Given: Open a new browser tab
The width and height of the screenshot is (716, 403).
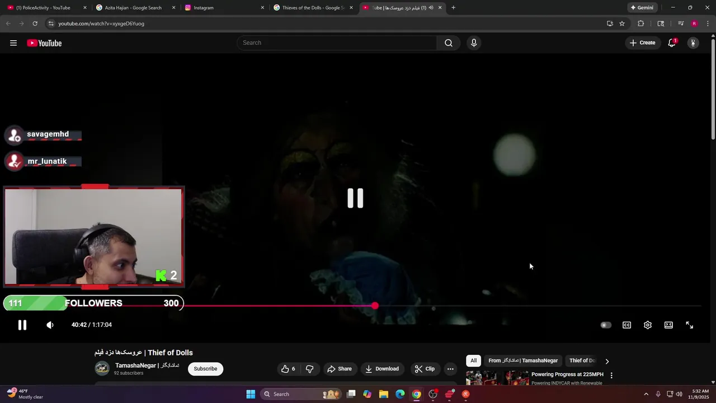Looking at the screenshot, I should pyautogui.click(x=453, y=8).
